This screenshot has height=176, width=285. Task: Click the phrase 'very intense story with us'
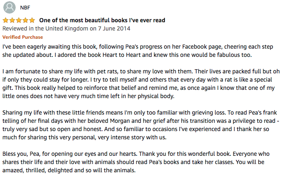click(x=132, y=137)
